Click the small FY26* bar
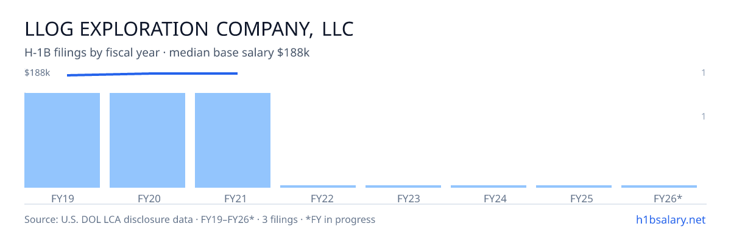 [x=659, y=187]
